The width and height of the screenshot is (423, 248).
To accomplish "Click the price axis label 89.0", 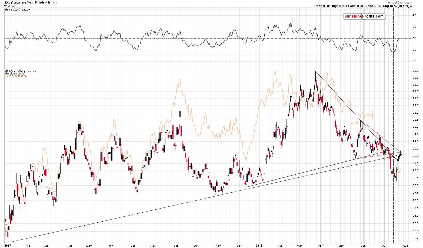I will pos(415,171).
